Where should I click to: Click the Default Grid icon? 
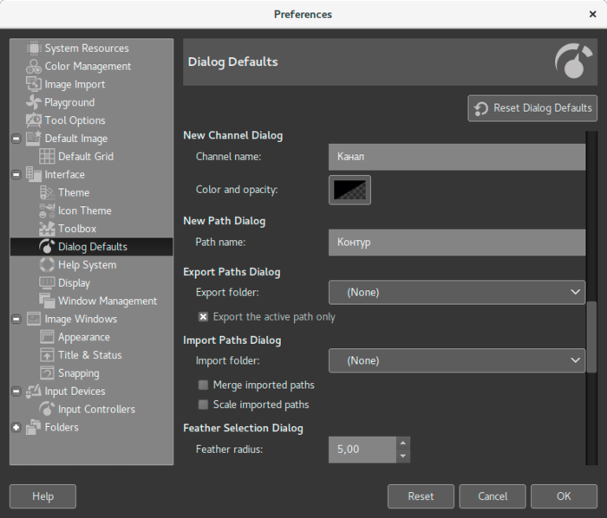click(47, 157)
